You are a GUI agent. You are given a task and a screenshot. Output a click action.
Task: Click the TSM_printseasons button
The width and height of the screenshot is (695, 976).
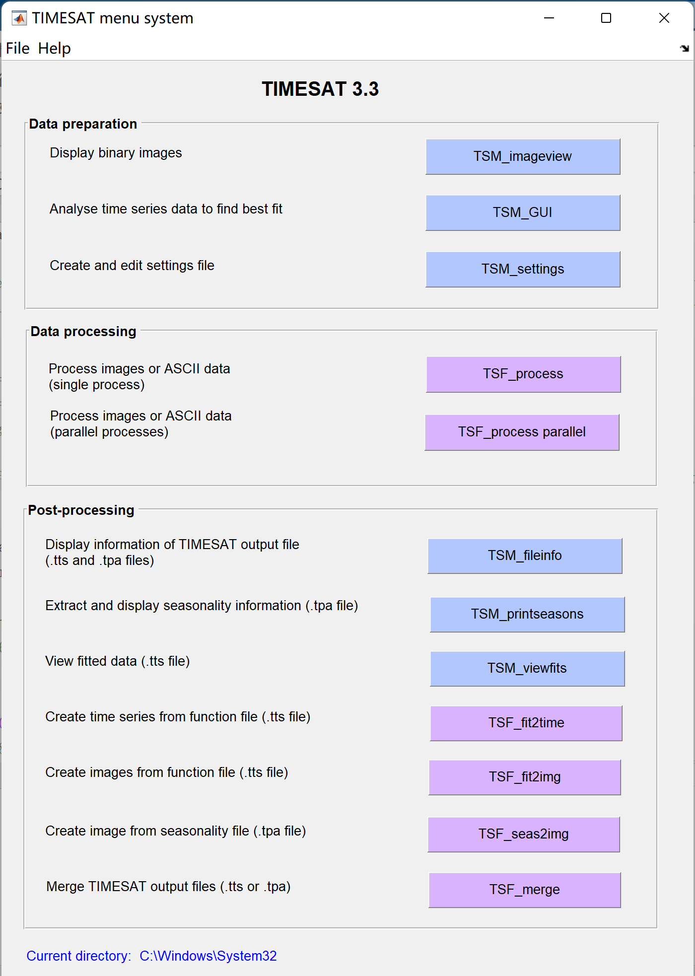[527, 615]
